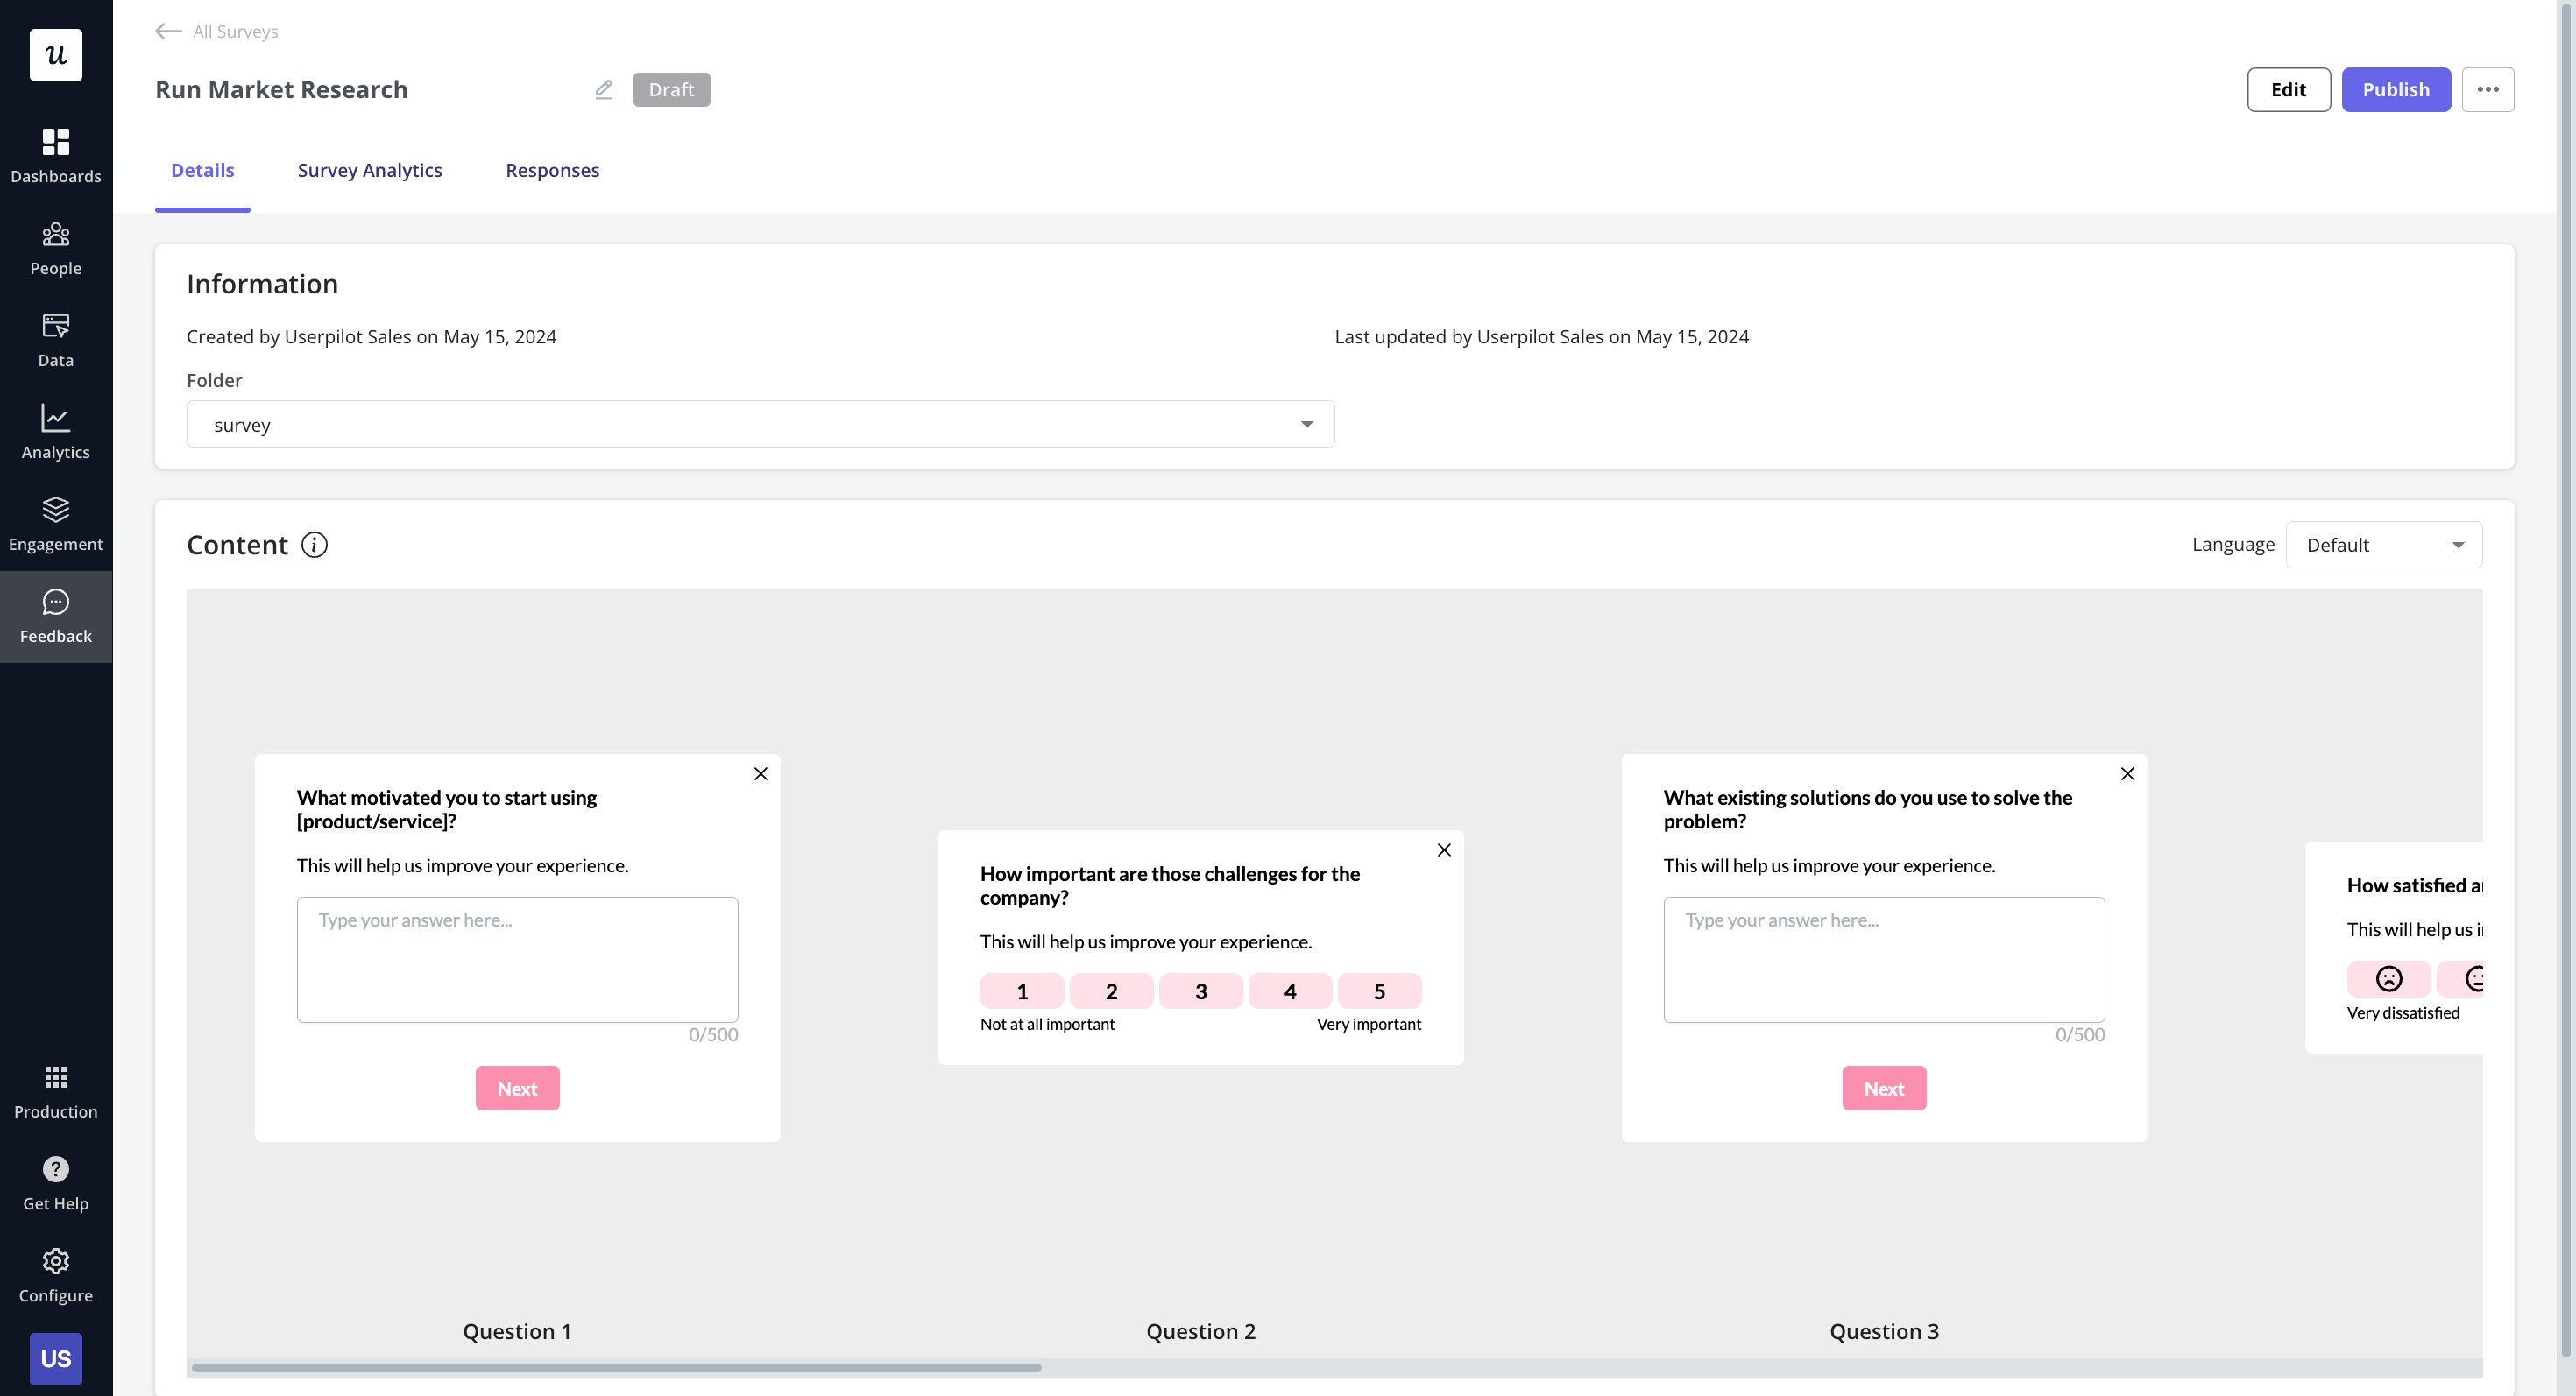Click the back arrow to All Surveys
Screen dimensions: 2576x1396
pyautogui.click(x=166, y=31)
